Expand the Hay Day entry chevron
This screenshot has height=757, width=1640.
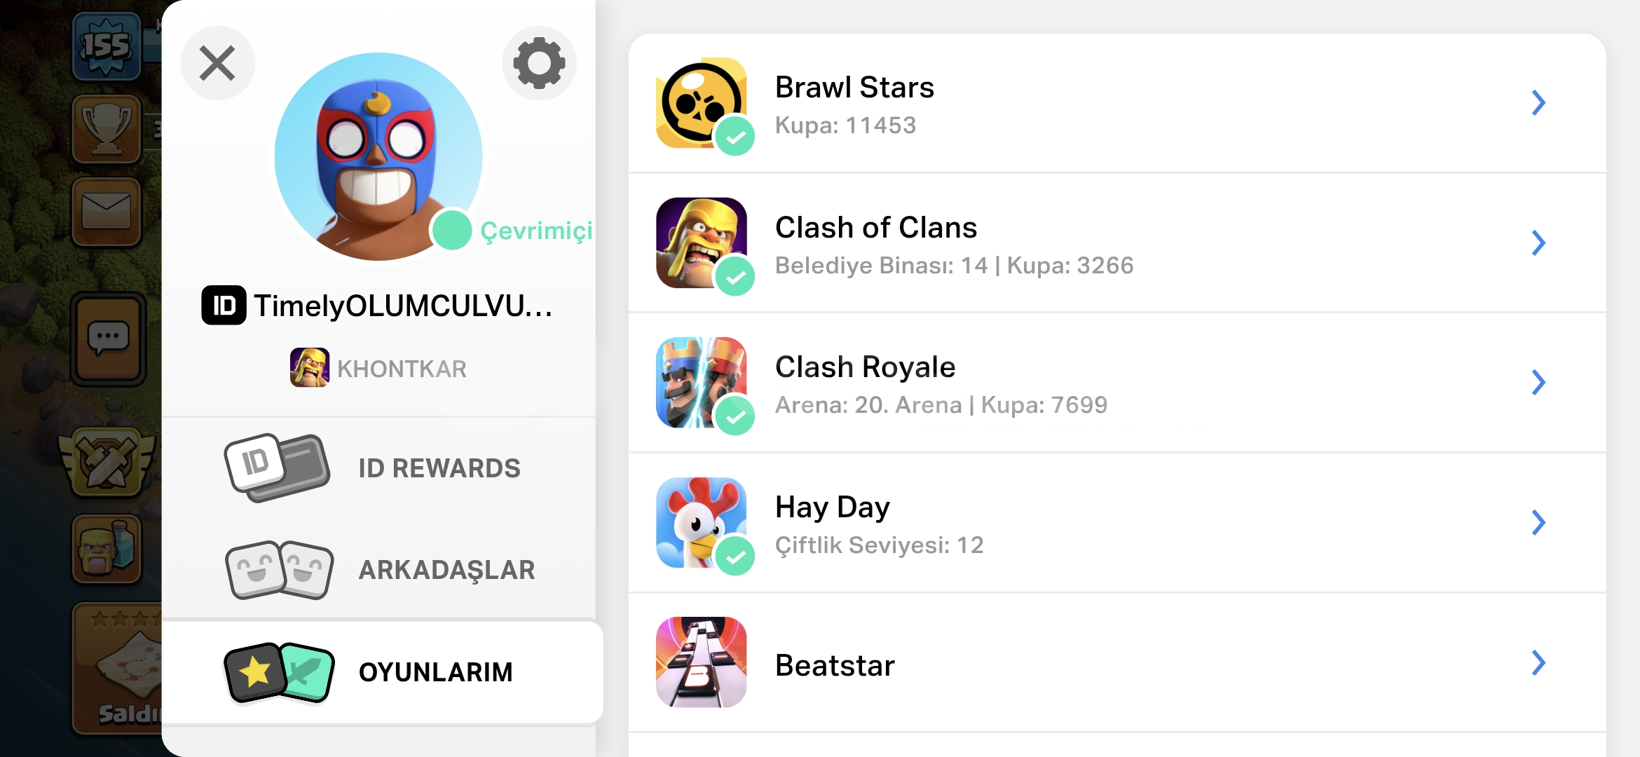click(1538, 522)
